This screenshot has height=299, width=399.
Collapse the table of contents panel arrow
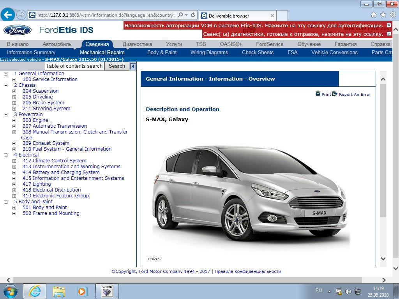point(133,66)
